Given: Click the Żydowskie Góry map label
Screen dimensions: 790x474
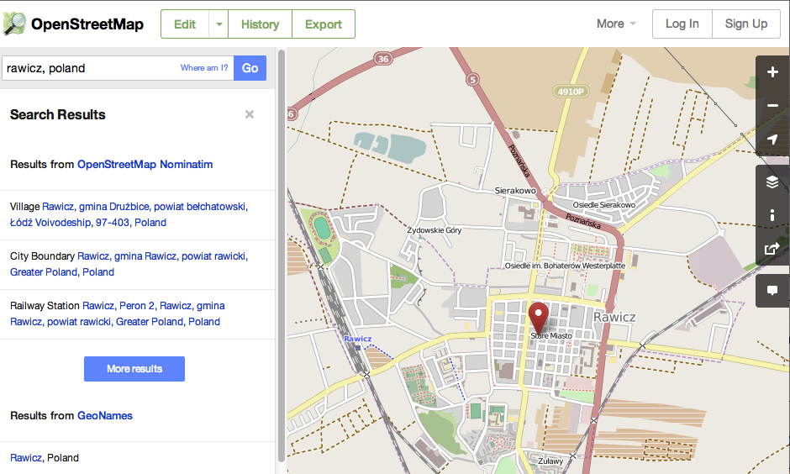Looking at the screenshot, I should (434, 230).
